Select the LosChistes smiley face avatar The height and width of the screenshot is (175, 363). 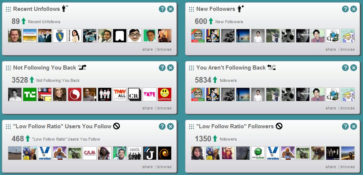pyautogui.click(x=164, y=94)
